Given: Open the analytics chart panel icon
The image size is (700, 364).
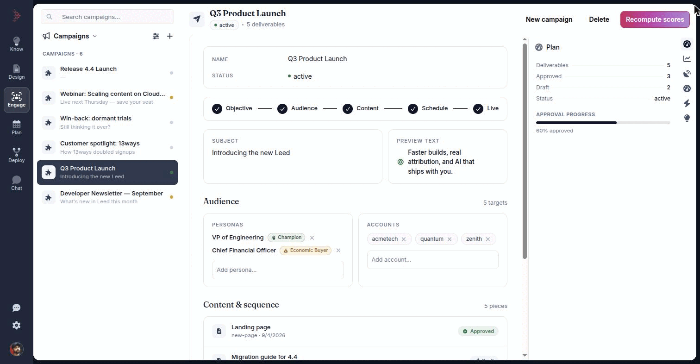Looking at the screenshot, I should pyautogui.click(x=687, y=59).
